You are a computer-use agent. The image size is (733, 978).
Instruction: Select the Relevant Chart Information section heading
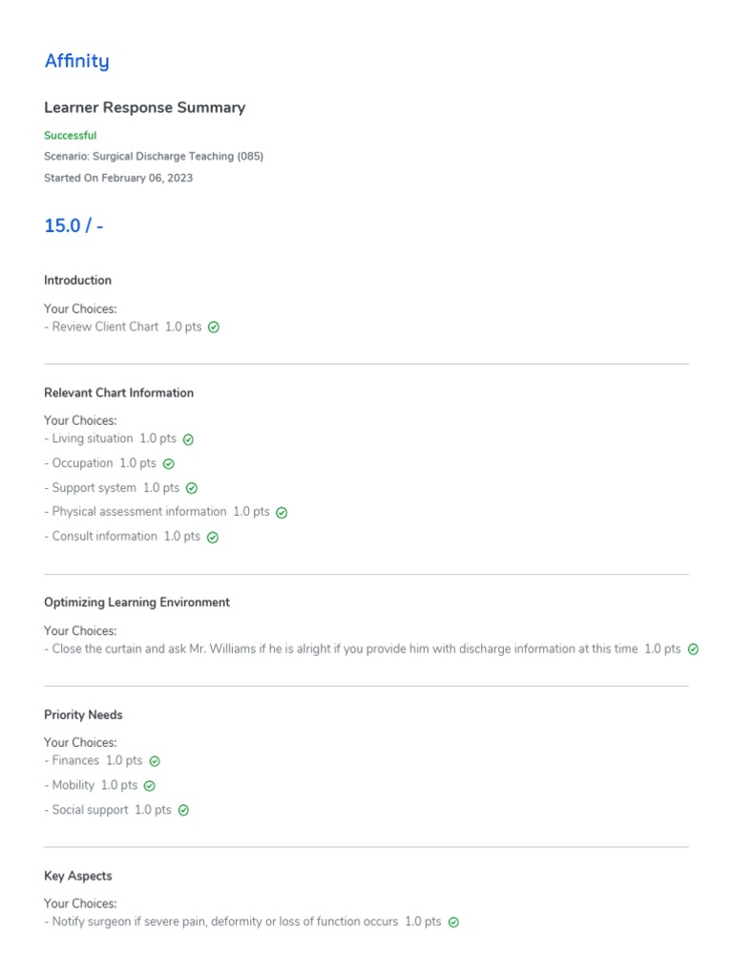click(118, 393)
